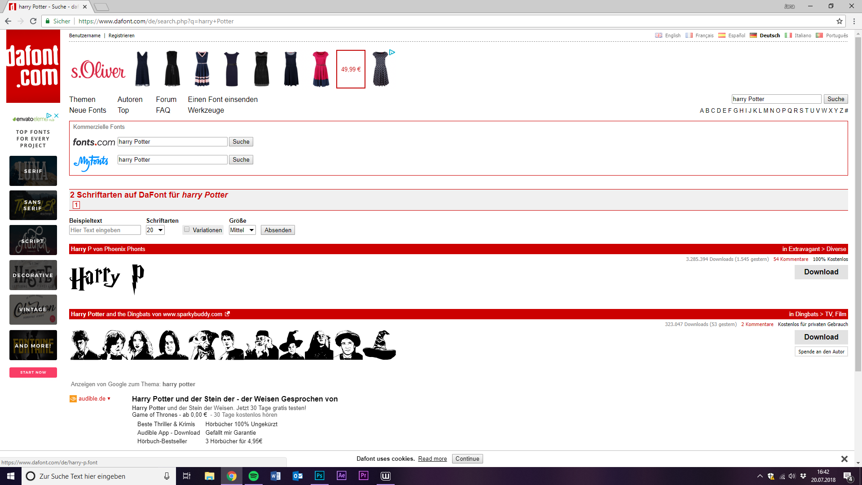This screenshot has width=862, height=485.
Task: Toggle the Variationen checkbox
Action: 187,229
